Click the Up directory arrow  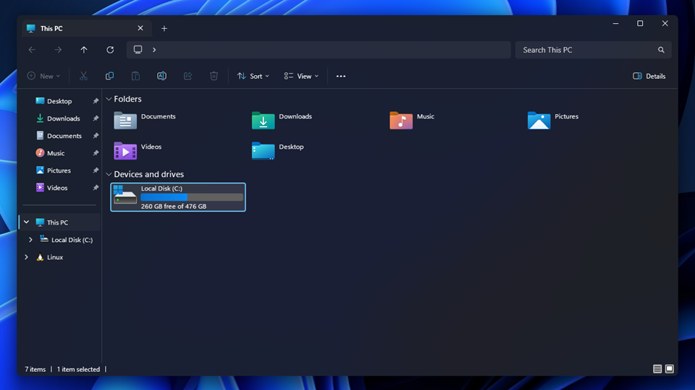tap(84, 50)
